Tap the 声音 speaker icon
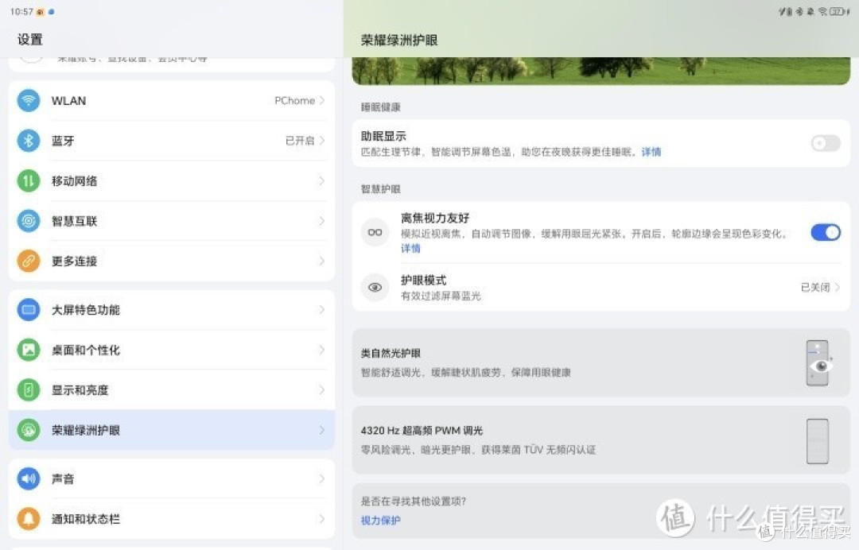 (29, 478)
